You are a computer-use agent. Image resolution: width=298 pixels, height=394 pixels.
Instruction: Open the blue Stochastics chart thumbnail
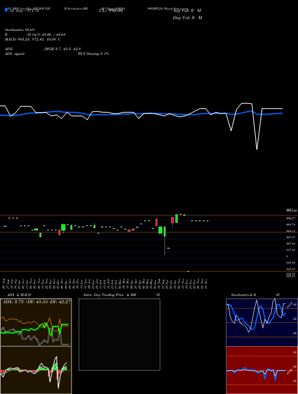pyautogui.click(x=262, y=322)
